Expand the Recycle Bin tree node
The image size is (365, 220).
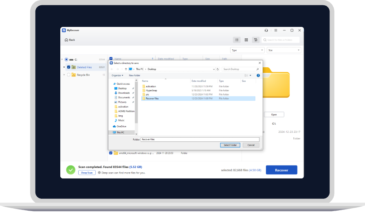click(x=64, y=75)
